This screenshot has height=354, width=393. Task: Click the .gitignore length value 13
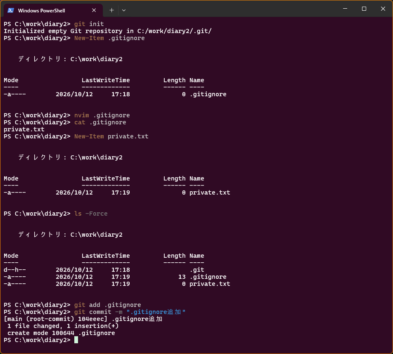tap(182, 277)
